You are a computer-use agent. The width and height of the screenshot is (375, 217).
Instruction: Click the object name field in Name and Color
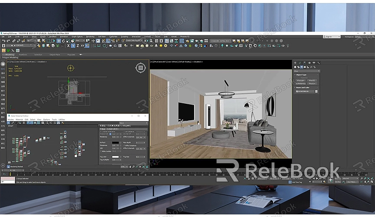305,91
